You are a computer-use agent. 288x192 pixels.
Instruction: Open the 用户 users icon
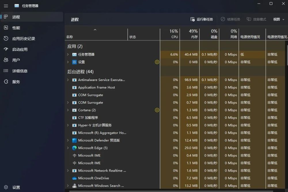[x=6, y=60]
